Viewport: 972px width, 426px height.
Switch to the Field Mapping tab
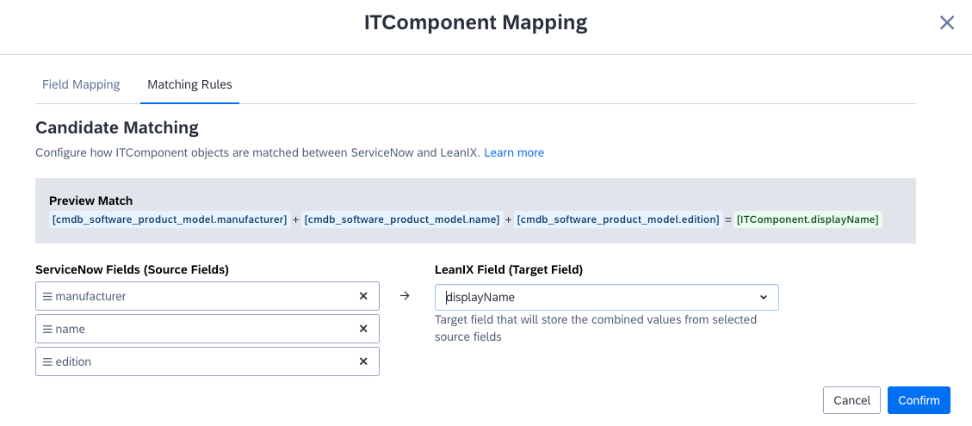81,84
